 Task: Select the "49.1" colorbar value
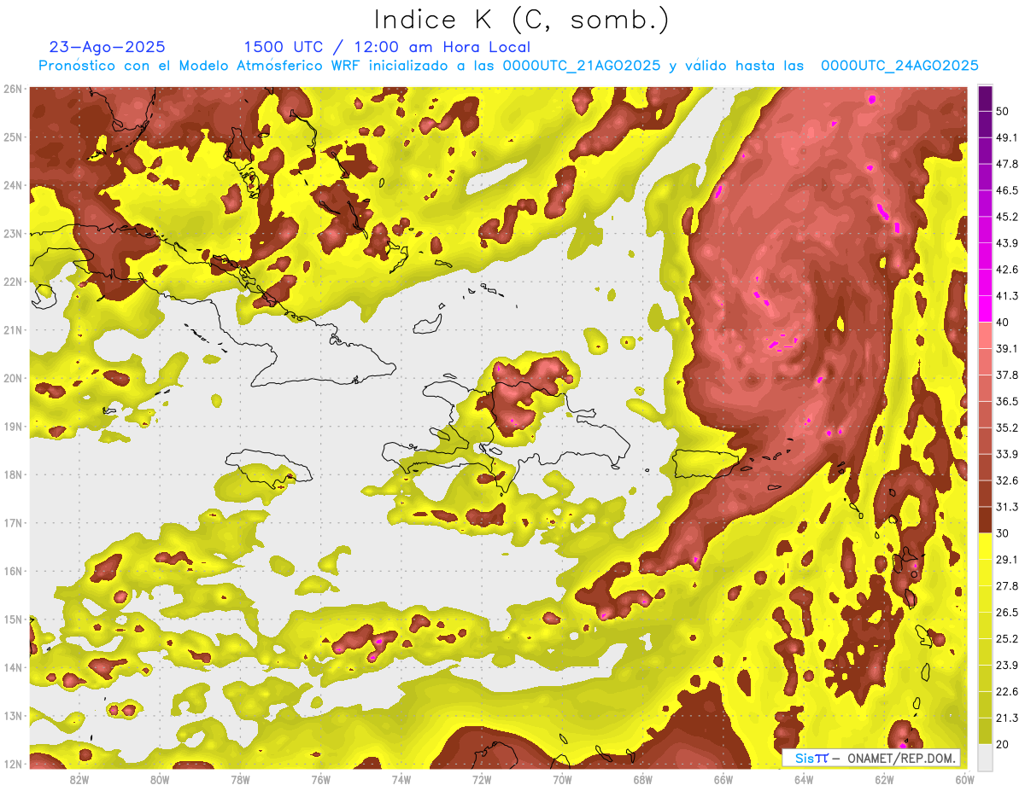(x=1007, y=137)
